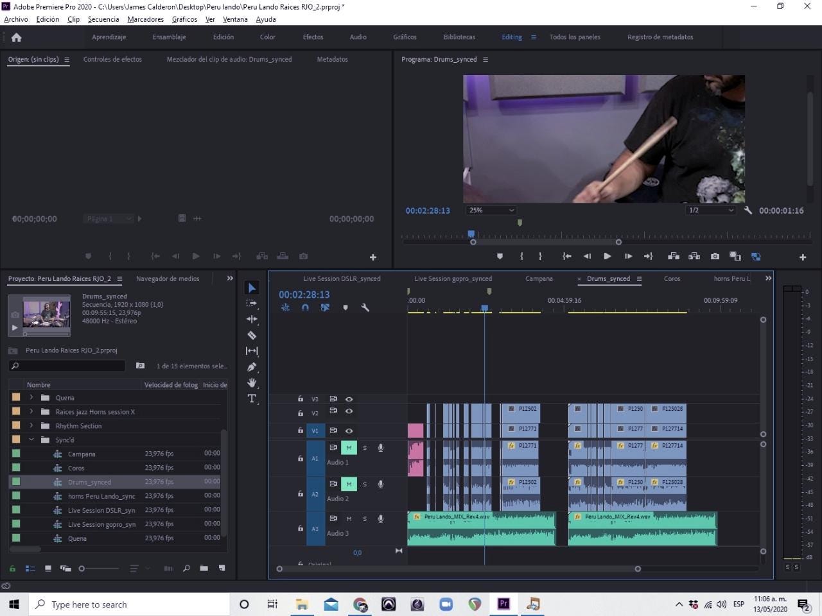Open the Archivo menu
Viewport: 822px width, 616px height.
pos(16,19)
